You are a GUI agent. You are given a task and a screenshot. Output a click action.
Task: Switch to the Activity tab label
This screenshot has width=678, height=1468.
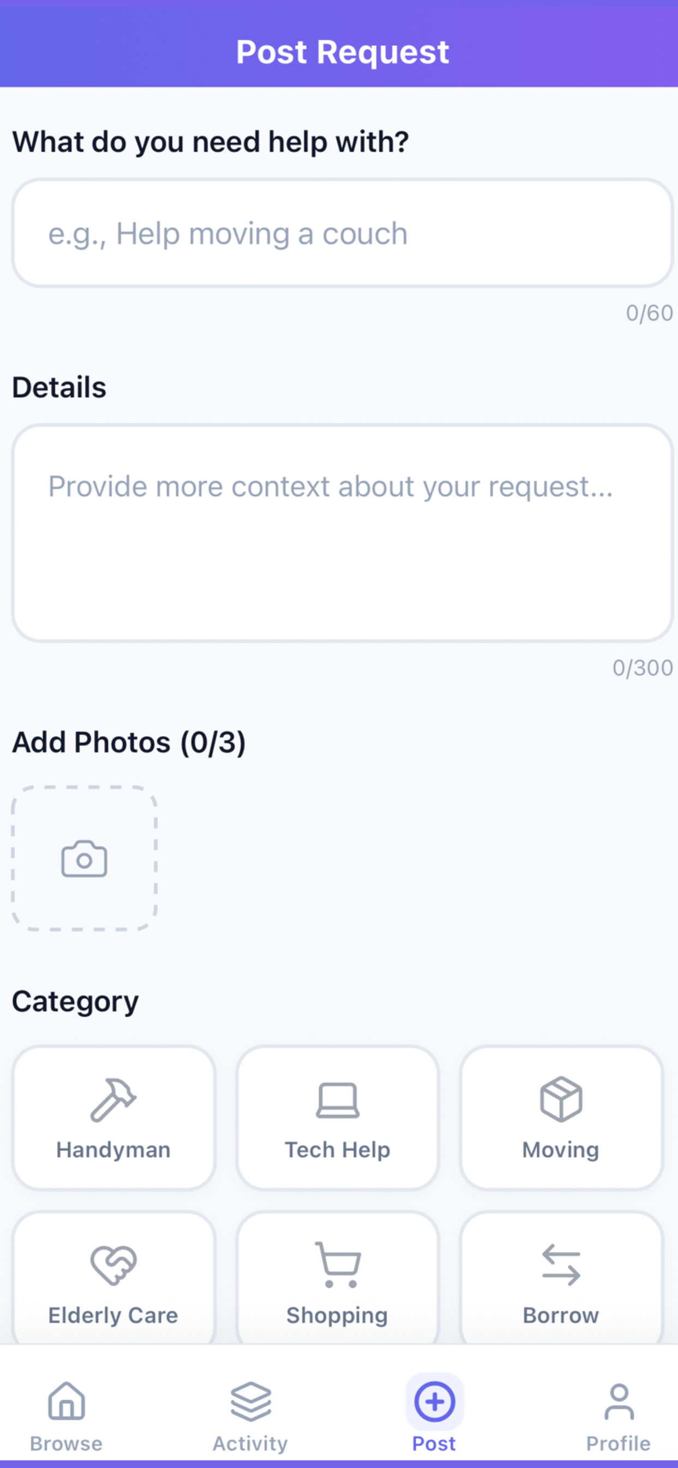tap(251, 1443)
